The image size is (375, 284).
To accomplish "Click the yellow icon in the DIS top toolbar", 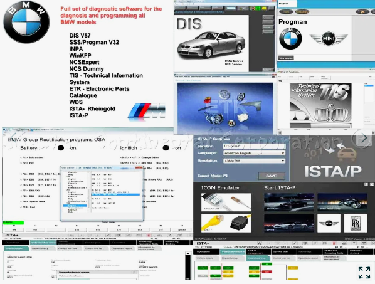I will coord(264,8).
